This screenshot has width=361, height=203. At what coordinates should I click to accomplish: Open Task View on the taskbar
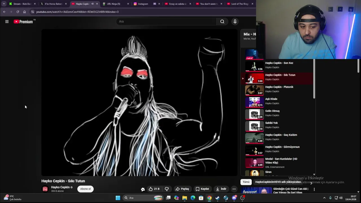(x=168, y=198)
